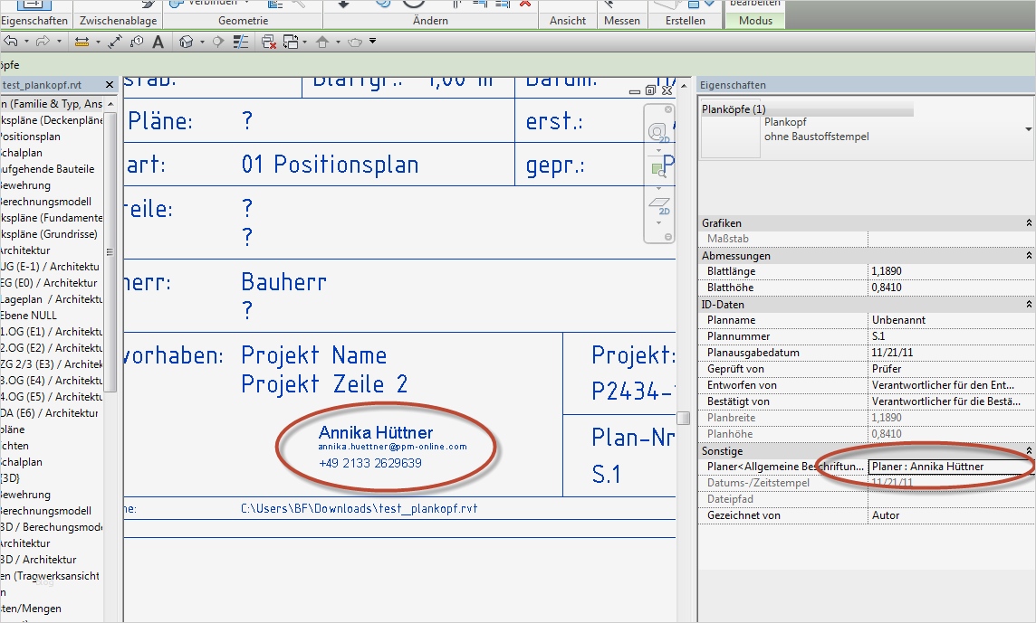
Task: Click the Geometrie ribbon panel label
Action: click(243, 21)
